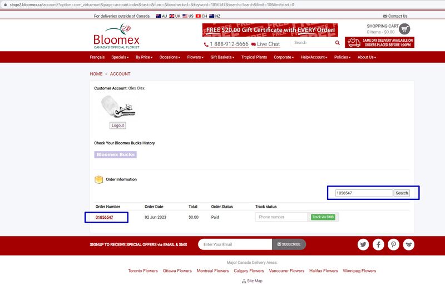Focus the Enter Your Email field
Viewport: 445px width, 286px height.
click(235, 244)
